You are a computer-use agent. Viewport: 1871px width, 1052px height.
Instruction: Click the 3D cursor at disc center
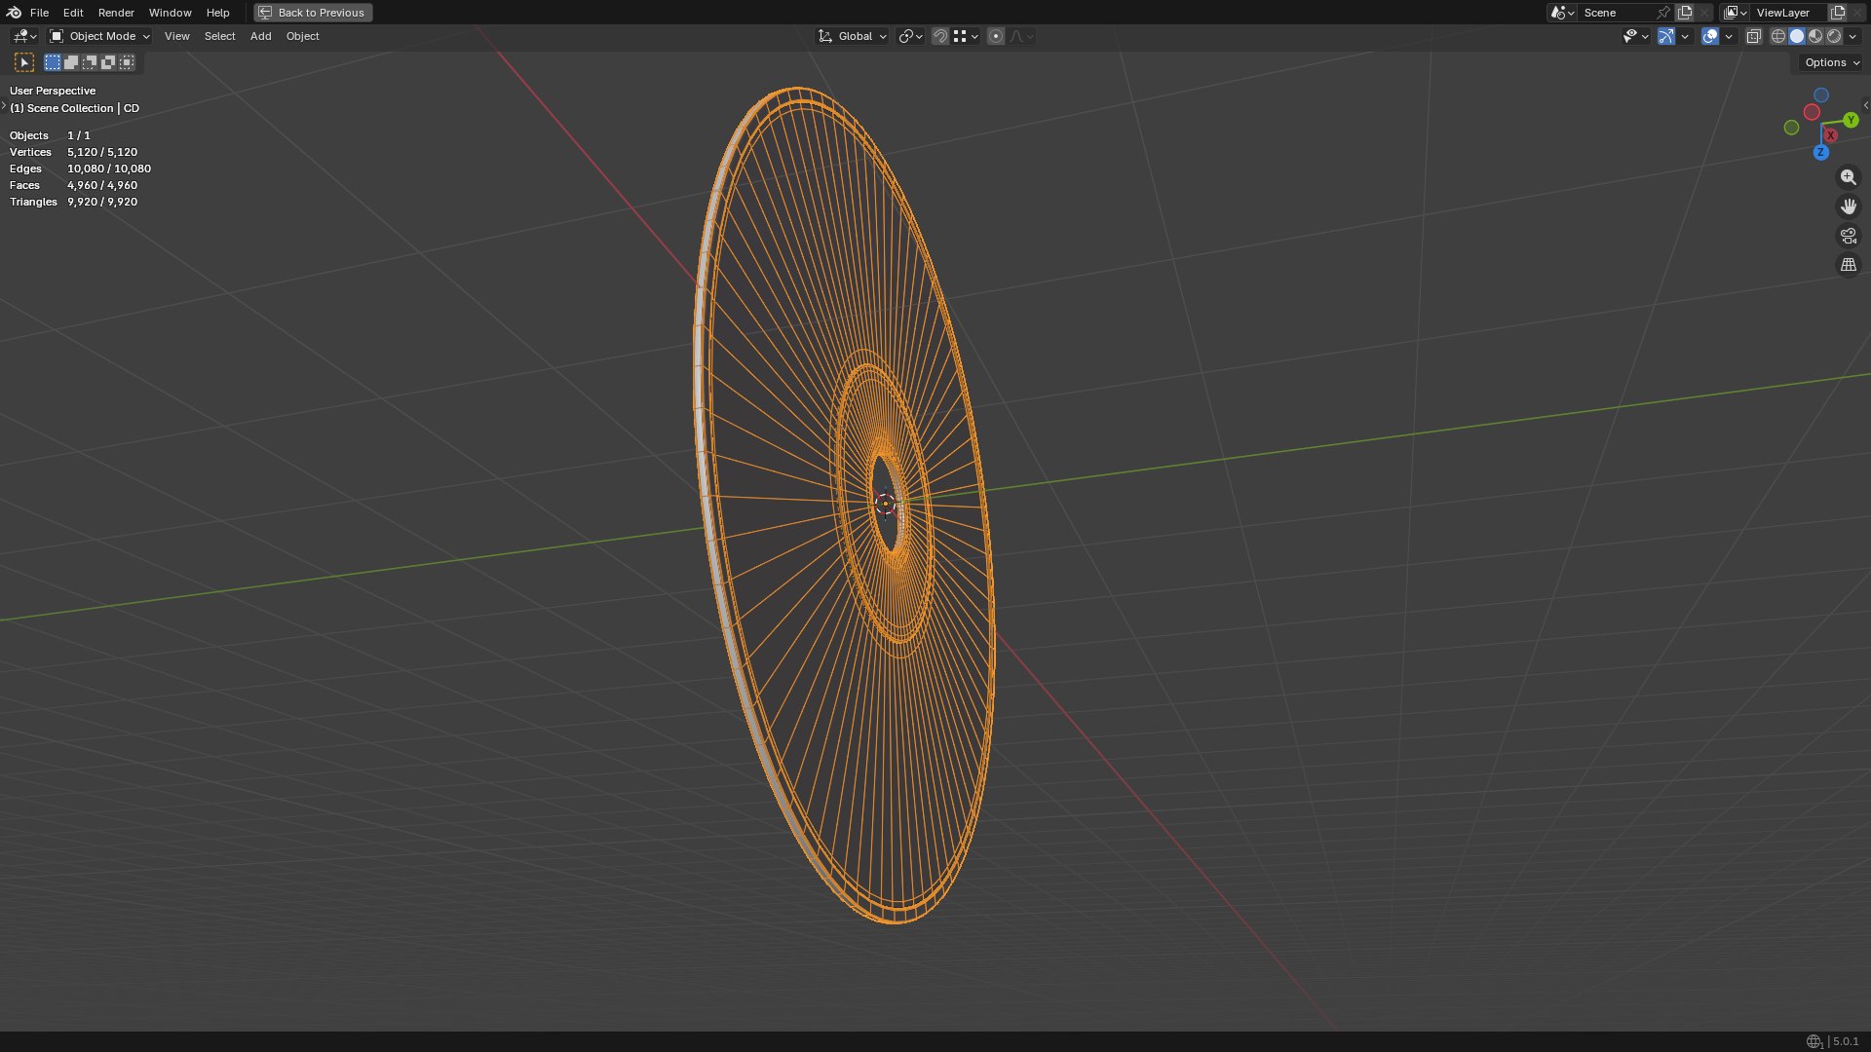886,504
